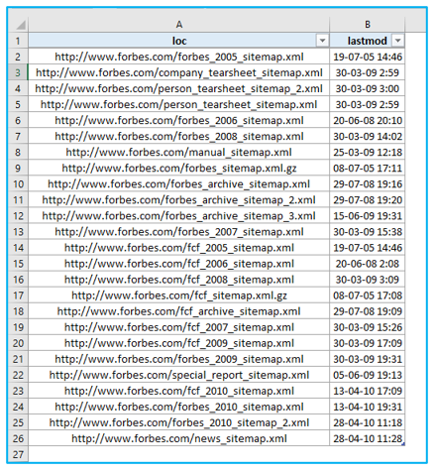Select cell with fcf_2008_sitemap.xml URL
436x472 pixels.
pos(179,280)
